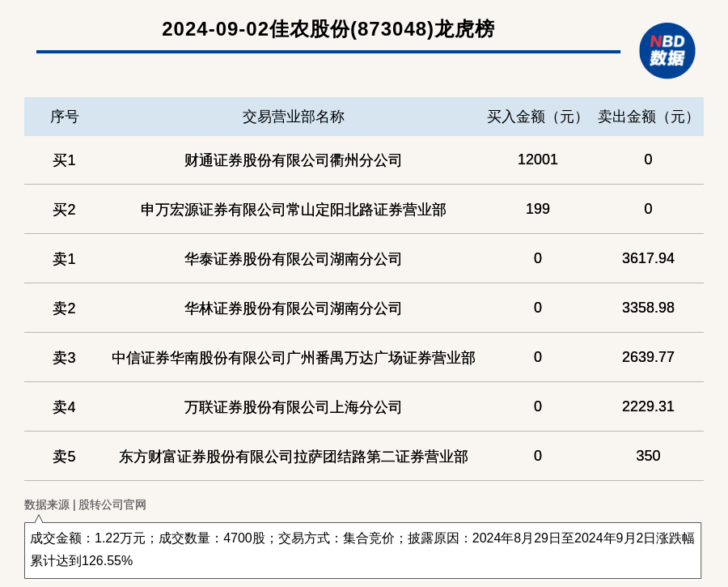Click 东方财富证券股份有限公司拉萨团结路第二证券营业部
Viewport: 728px width, 587px height.
[x=293, y=457]
